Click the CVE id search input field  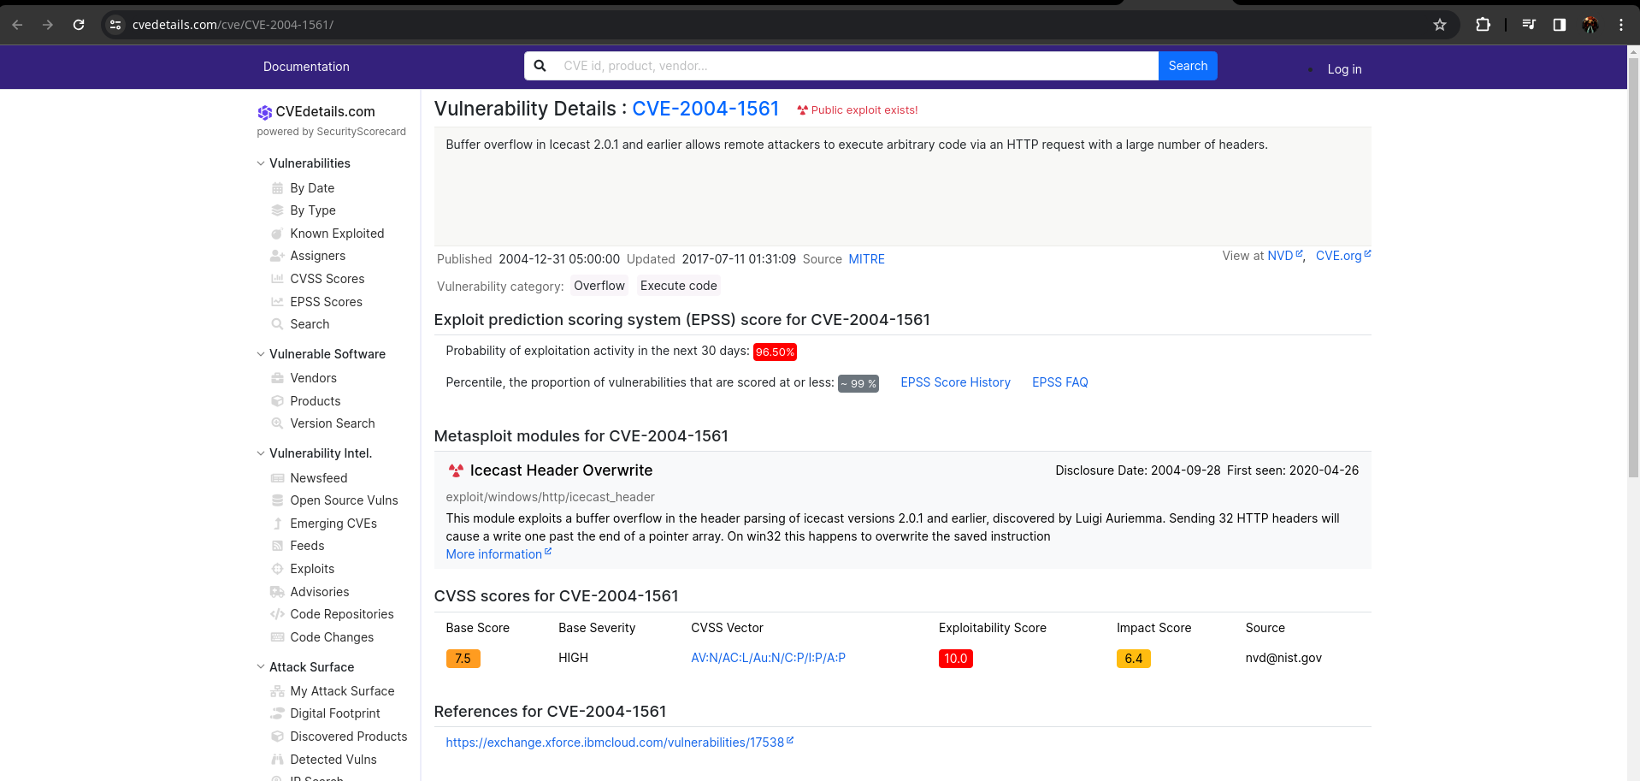coord(855,66)
